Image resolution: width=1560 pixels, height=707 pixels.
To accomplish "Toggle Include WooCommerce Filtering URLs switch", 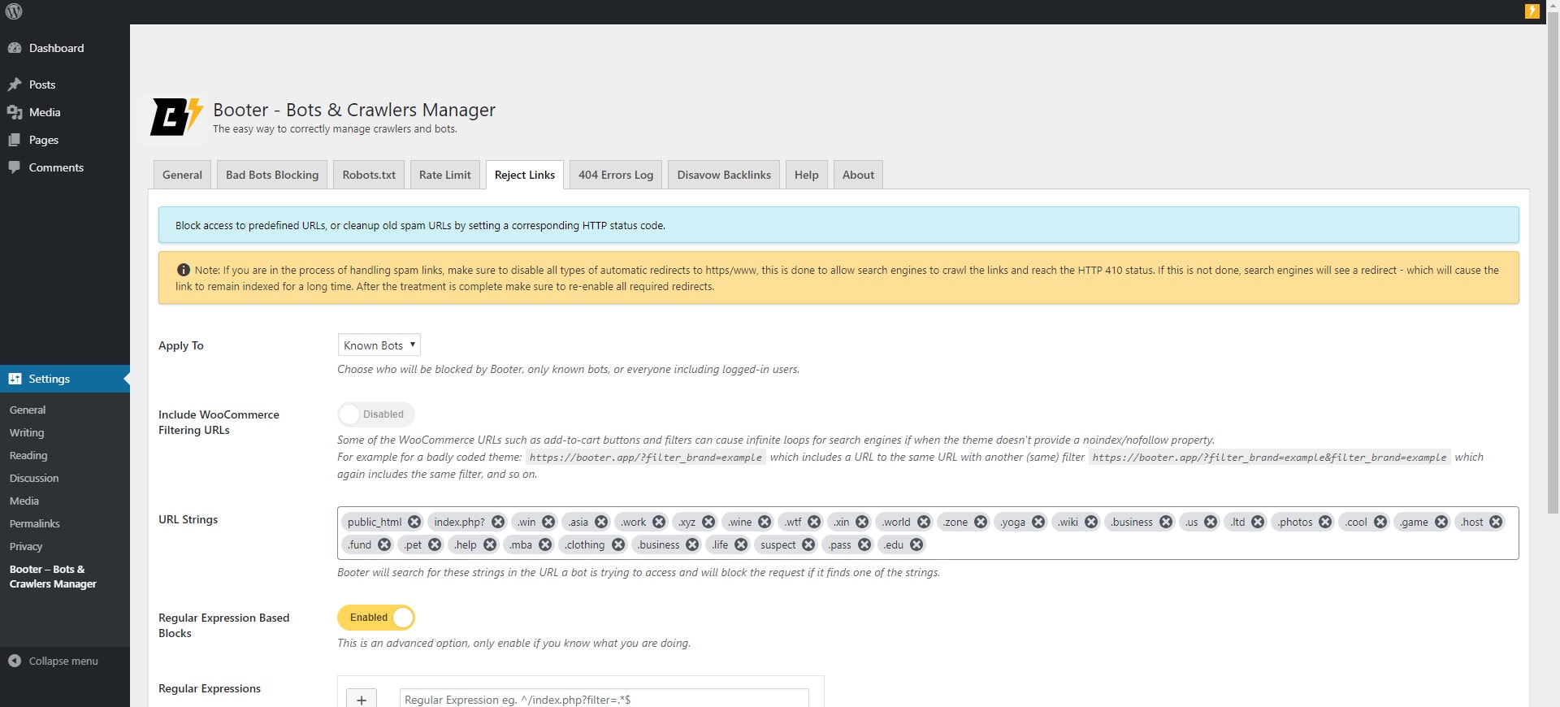I will 376,414.
